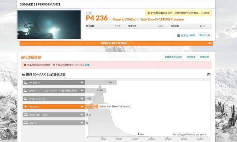
Task: Click the hide result button
Action: point(205,57)
